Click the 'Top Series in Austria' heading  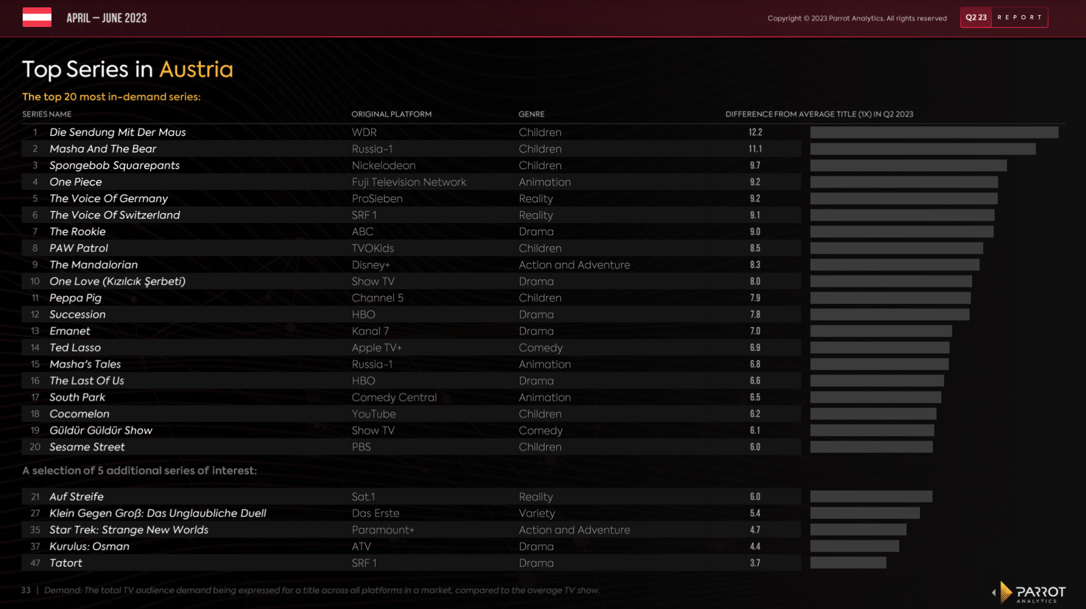[127, 69]
